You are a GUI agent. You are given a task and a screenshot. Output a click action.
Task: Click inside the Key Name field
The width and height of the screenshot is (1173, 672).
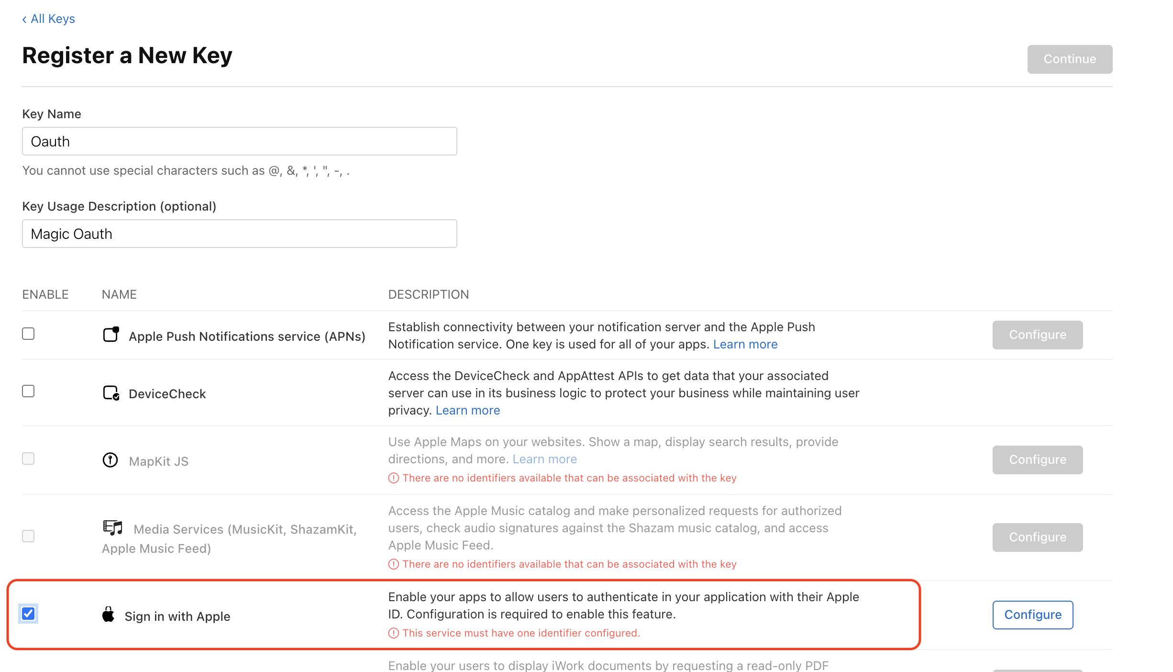[x=239, y=141]
